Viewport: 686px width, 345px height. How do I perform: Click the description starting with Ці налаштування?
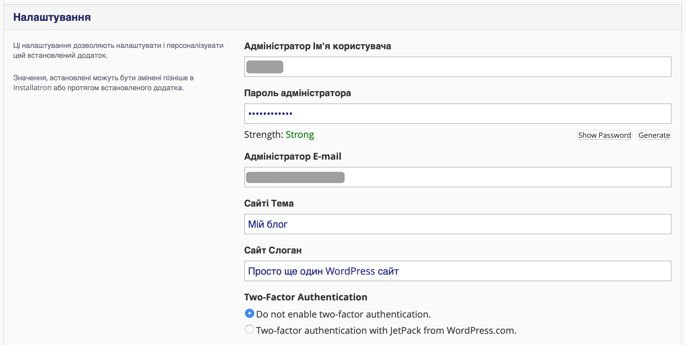(x=118, y=50)
